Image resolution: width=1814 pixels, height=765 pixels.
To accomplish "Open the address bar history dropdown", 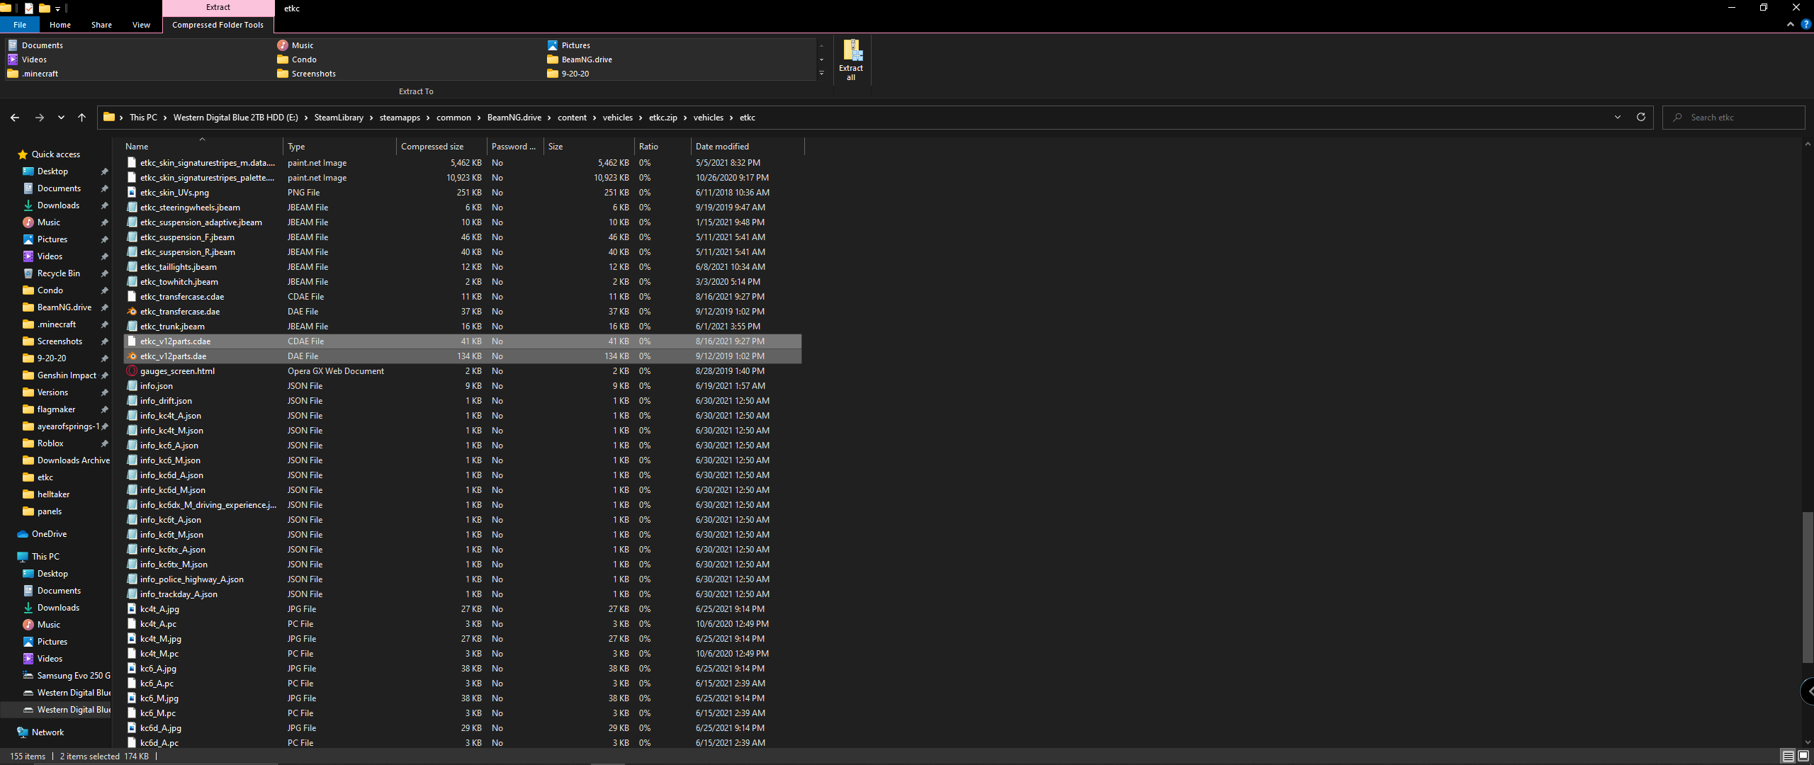I will (1617, 118).
